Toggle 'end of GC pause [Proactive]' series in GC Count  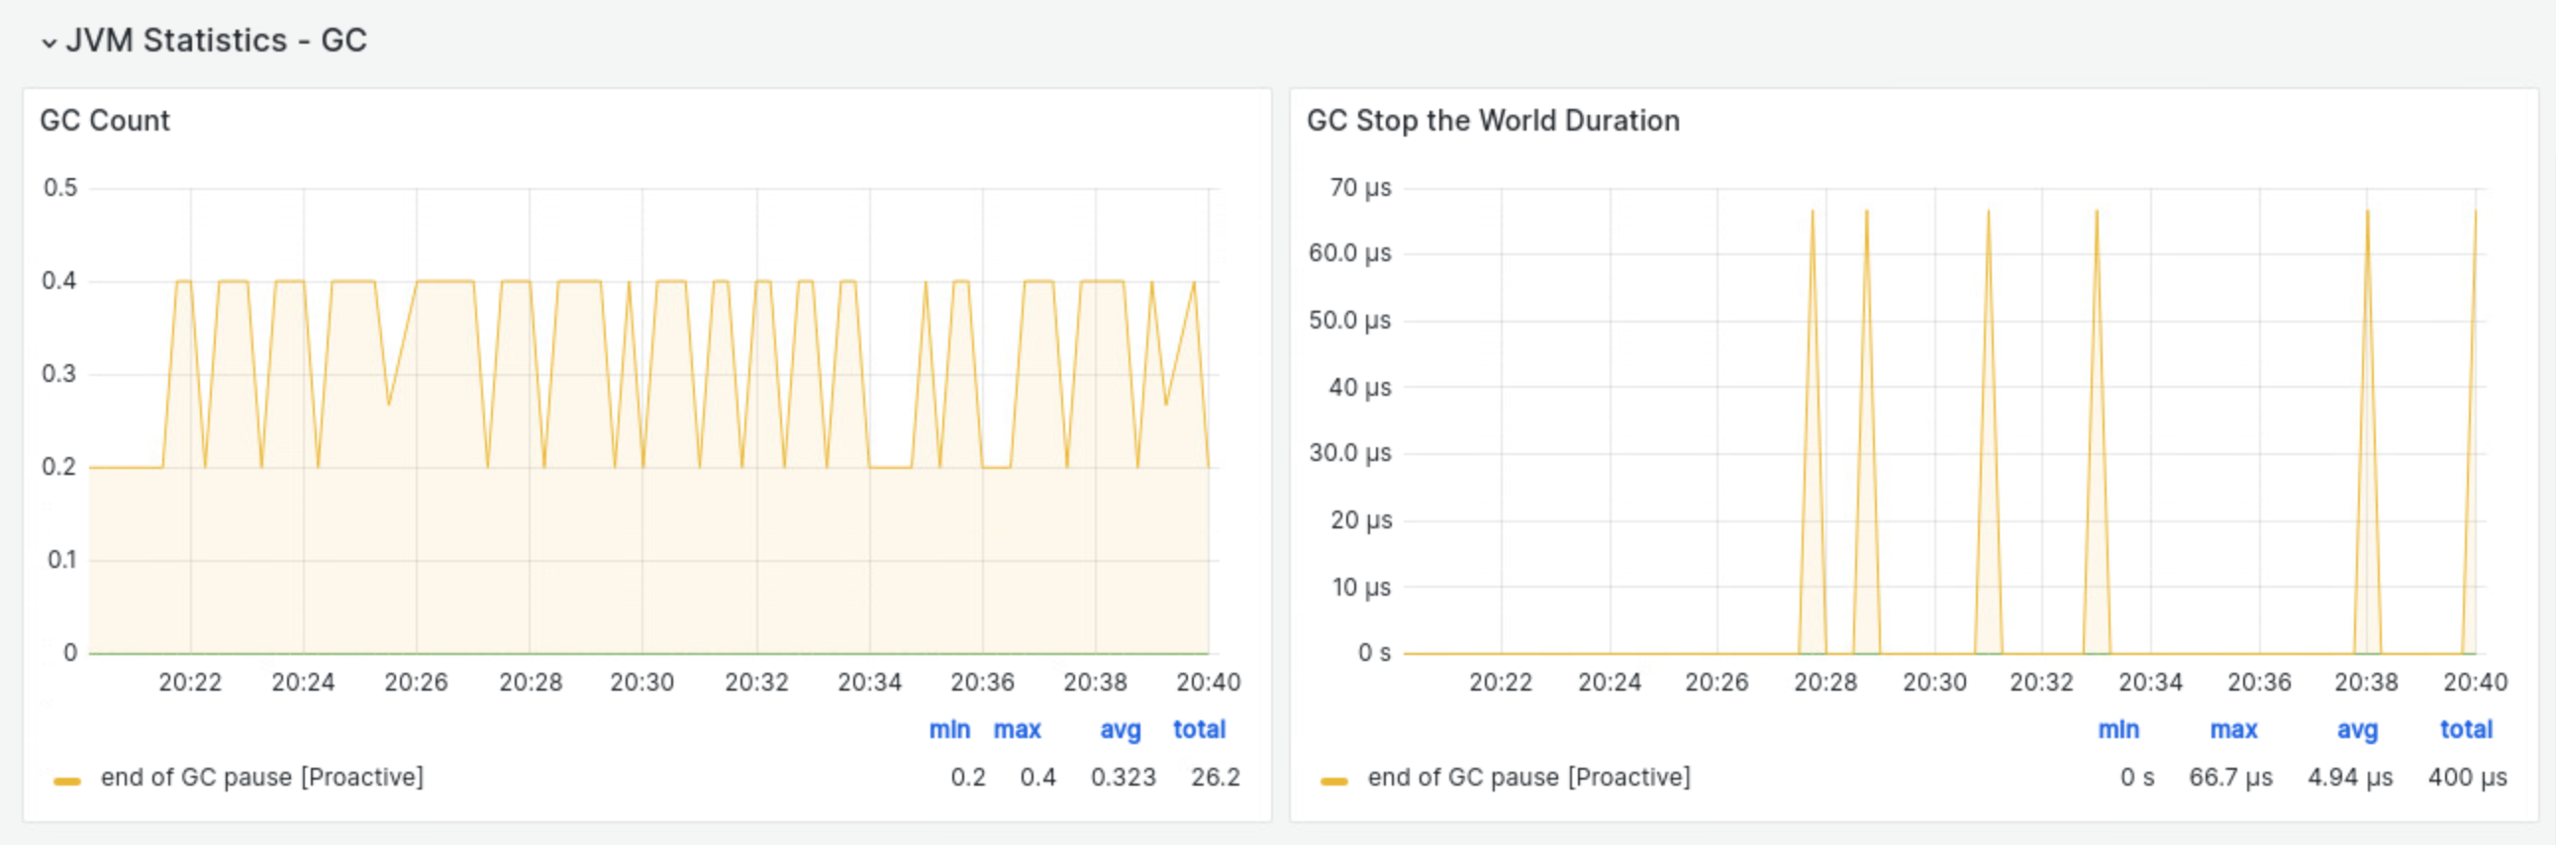coord(262,777)
